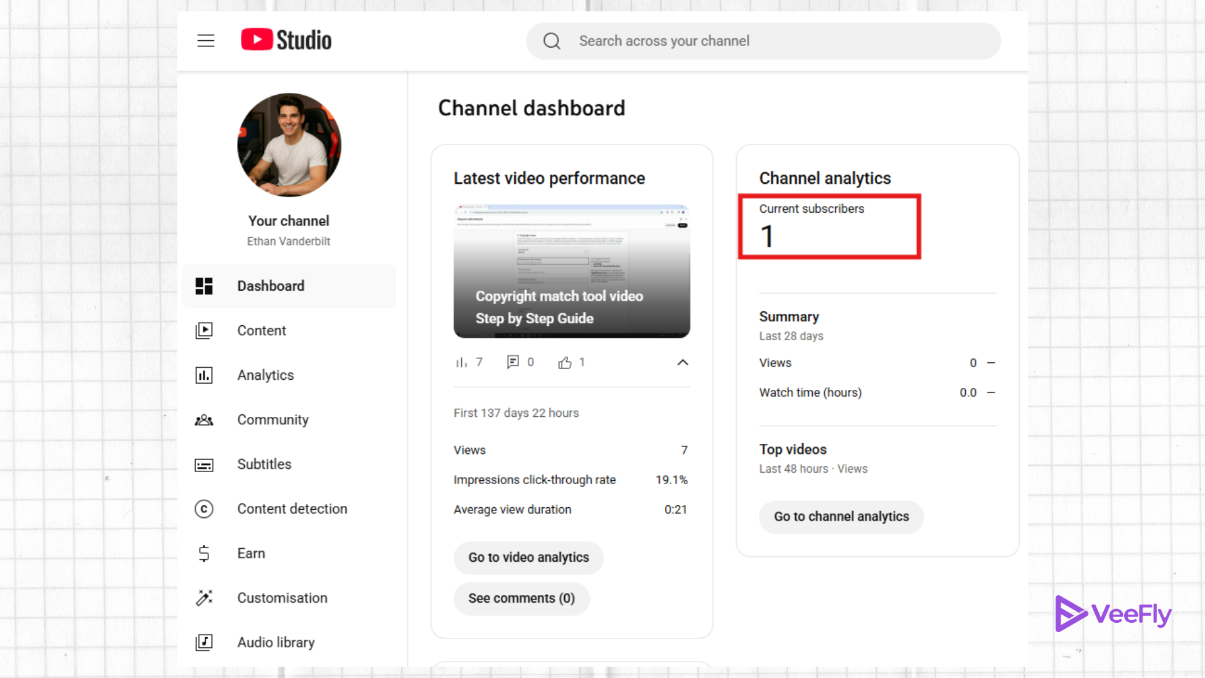Click the Dashboard grid icon

point(204,286)
